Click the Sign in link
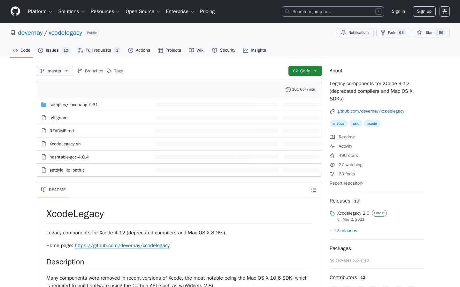This screenshot has width=460, height=287. [398, 11]
